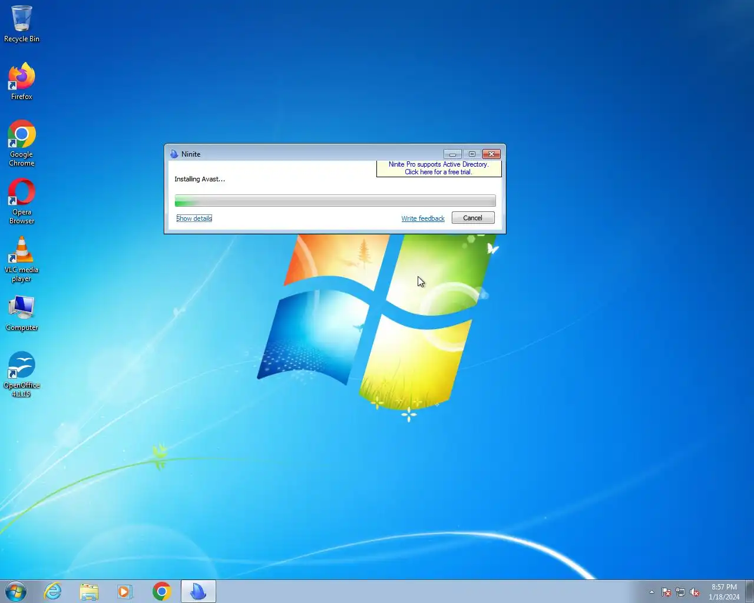Cancel the Ninite installation
Viewport: 754px width, 603px height.
[473, 218]
